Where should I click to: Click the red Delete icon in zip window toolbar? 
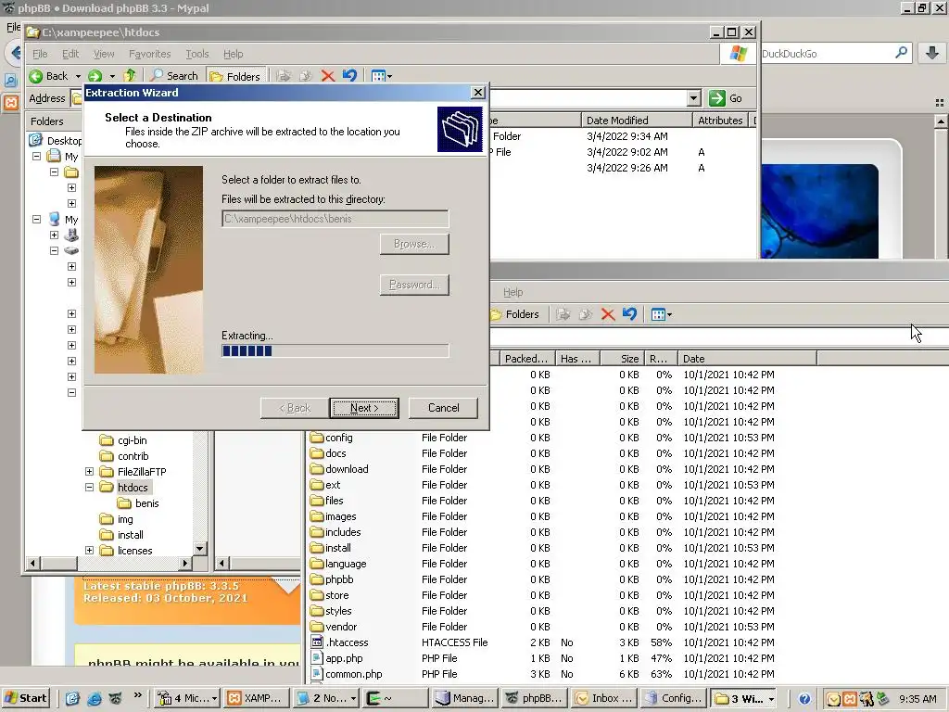point(608,314)
